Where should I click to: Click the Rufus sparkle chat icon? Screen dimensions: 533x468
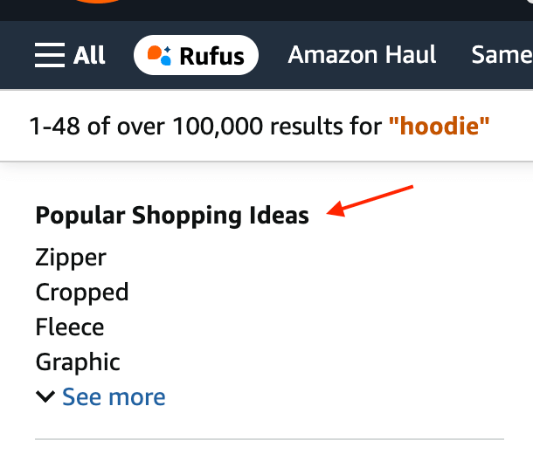[159, 55]
